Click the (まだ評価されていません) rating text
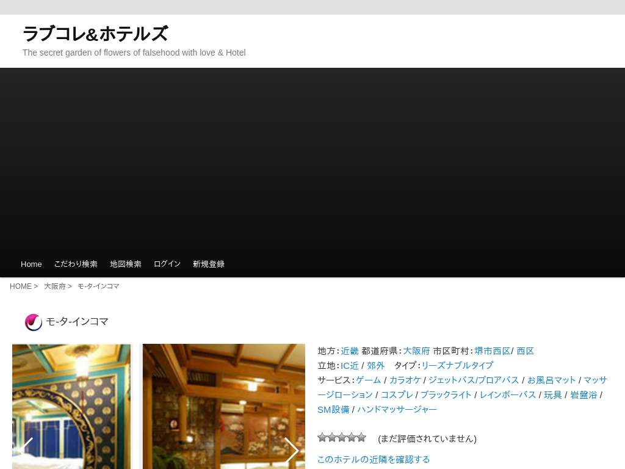625x469 pixels. click(x=427, y=438)
